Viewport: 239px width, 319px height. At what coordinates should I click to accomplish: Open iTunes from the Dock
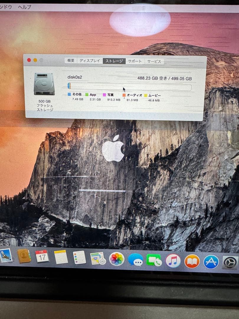coord(173,261)
